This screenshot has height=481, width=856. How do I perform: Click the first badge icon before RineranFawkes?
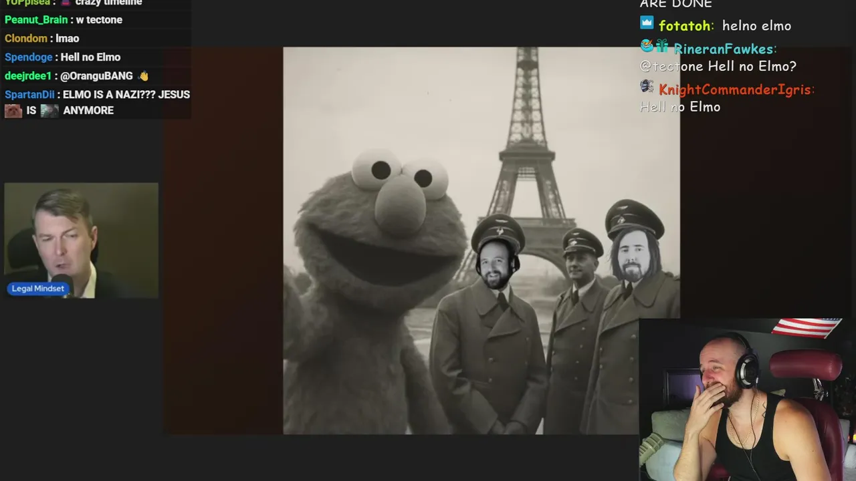[x=646, y=46]
